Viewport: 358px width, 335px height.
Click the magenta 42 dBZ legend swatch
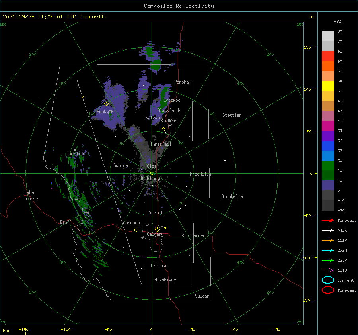(x=328, y=125)
